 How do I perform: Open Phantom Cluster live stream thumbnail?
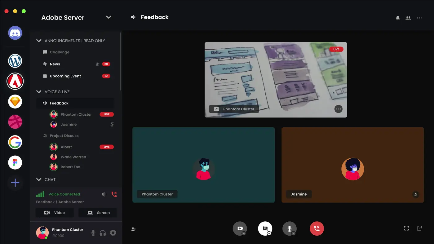click(x=276, y=80)
